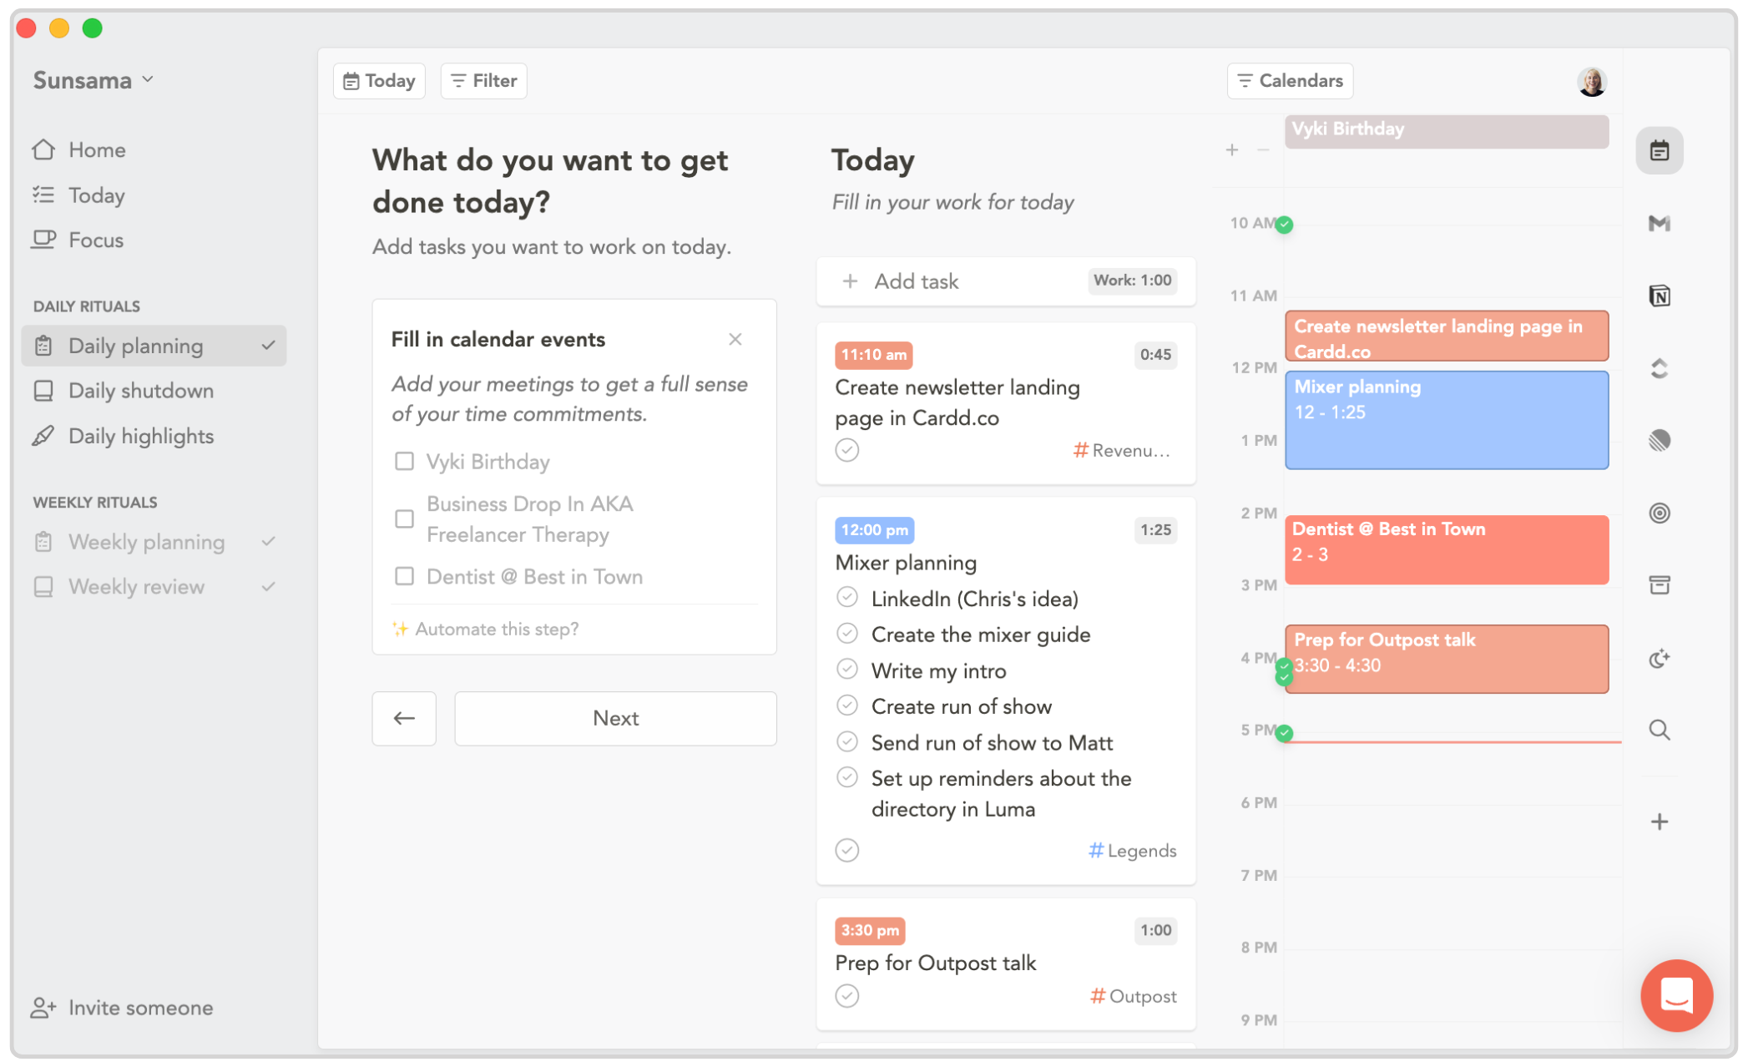Open the Notion integration

[x=1660, y=296]
